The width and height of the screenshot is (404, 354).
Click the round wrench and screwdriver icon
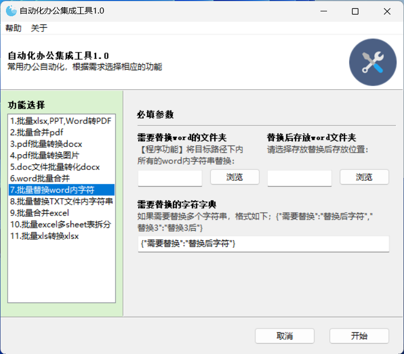point(373,62)
